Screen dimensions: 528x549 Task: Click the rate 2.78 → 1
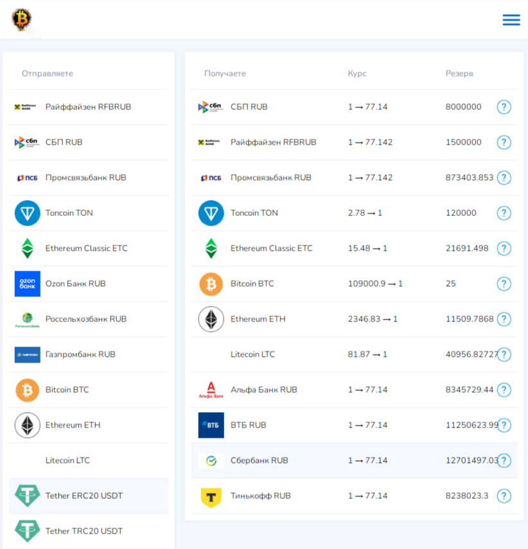(x=365, y=213)
